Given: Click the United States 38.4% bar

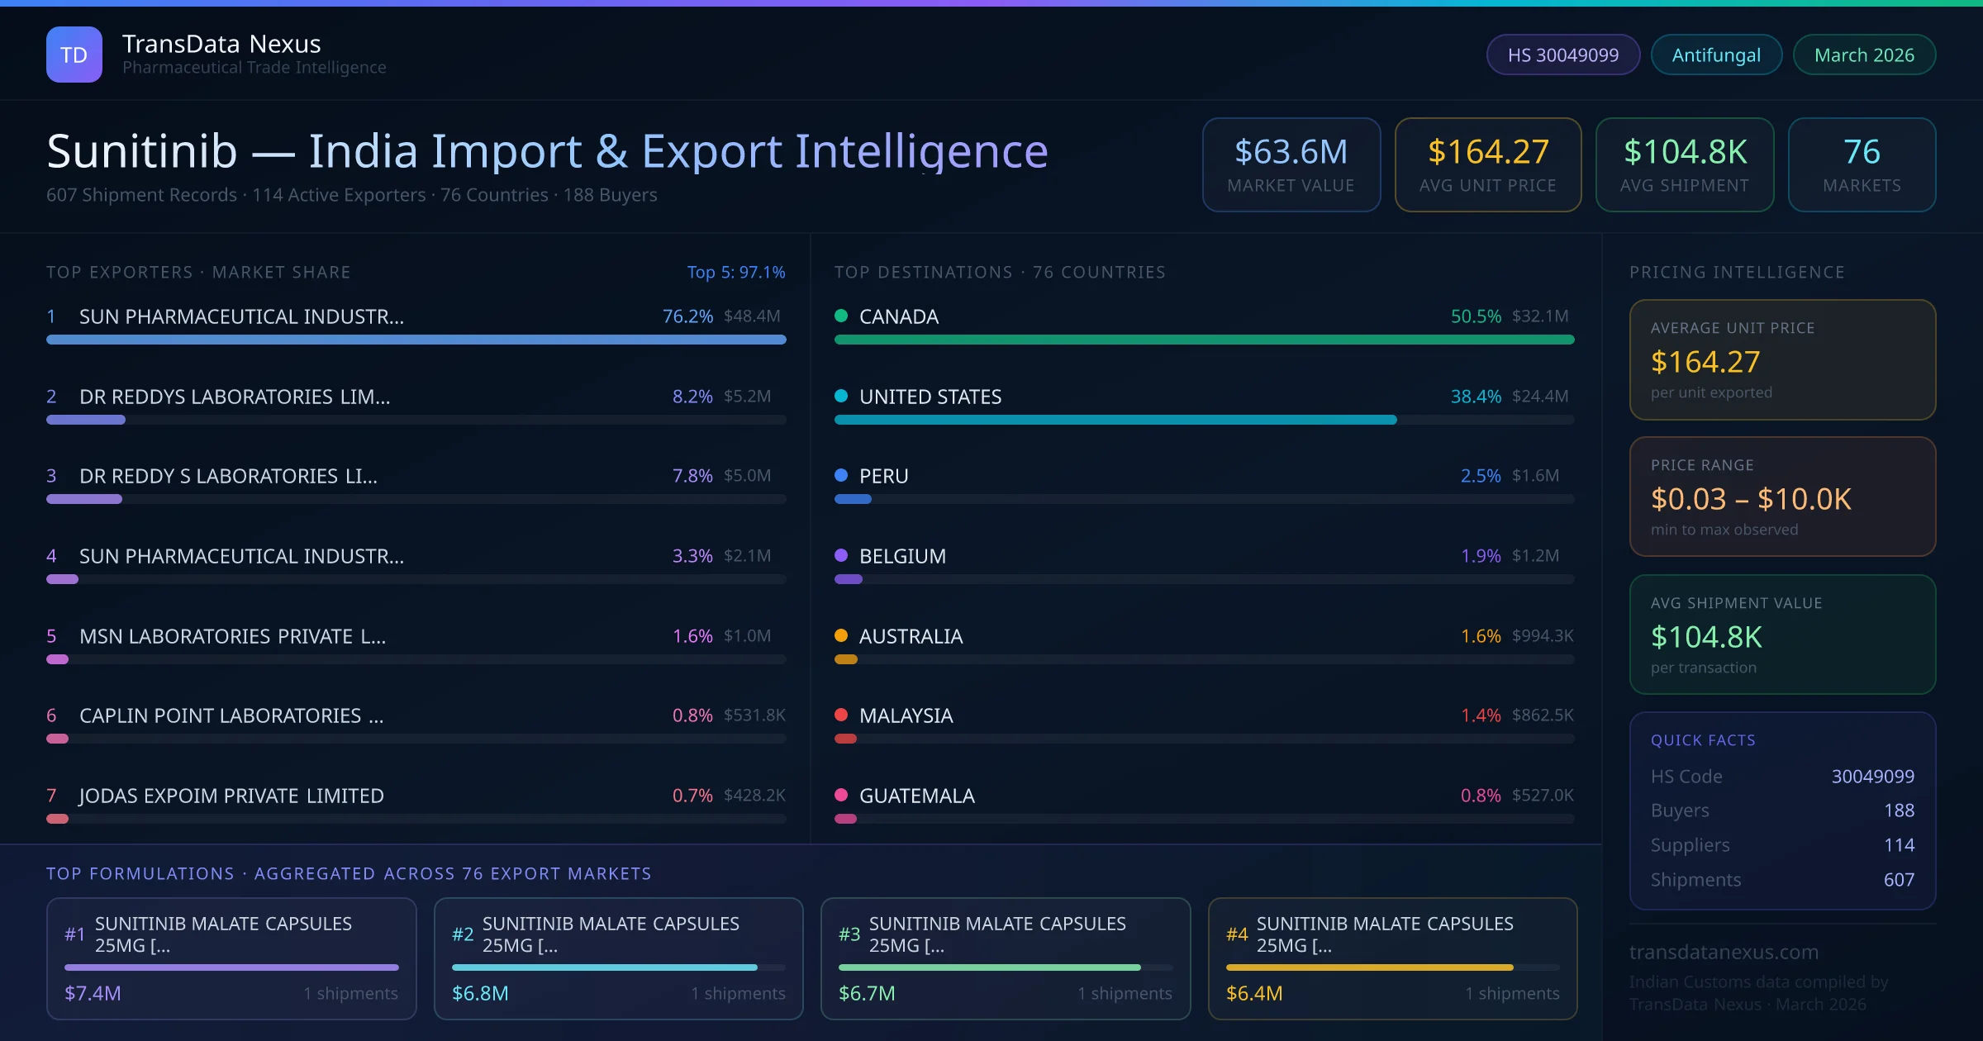Looking at the screenshot, I should [1115, 420].
